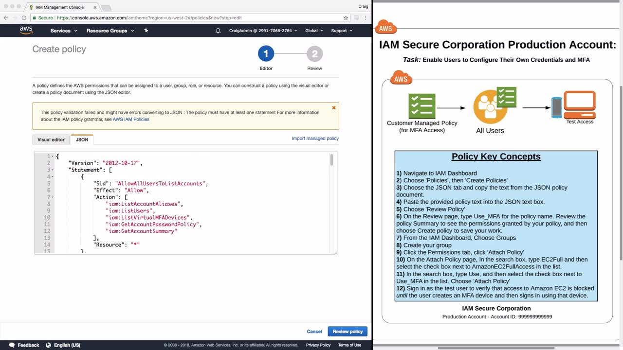Collapse the Action array fold at line 7
The image size is (623, 350).
tap(53, 197)
